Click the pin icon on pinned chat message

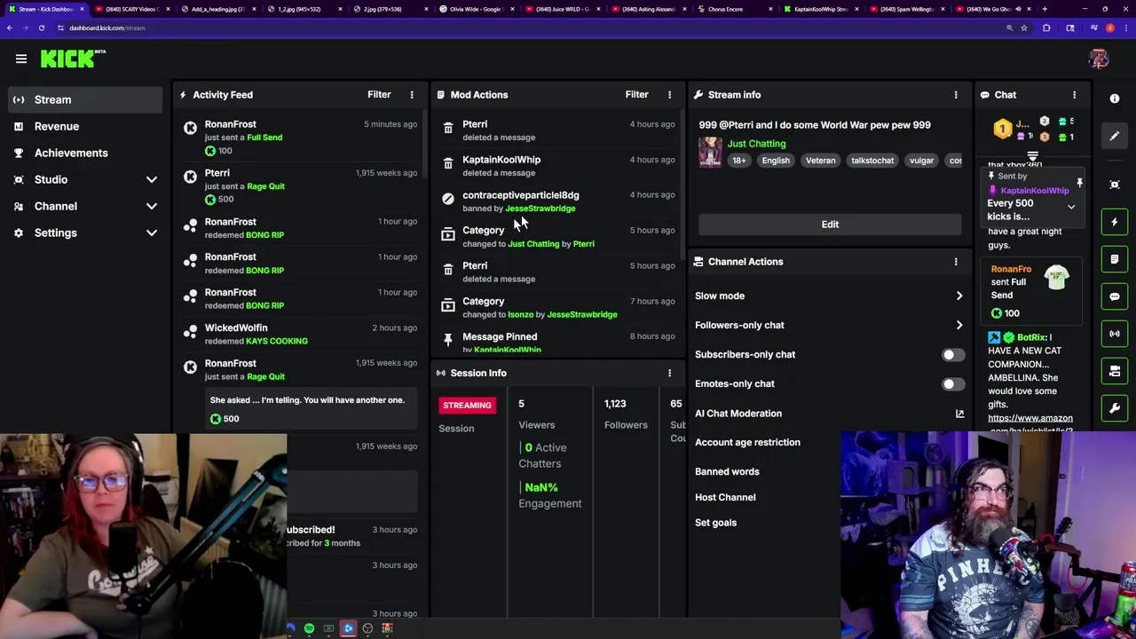[x=1079, y=183]
